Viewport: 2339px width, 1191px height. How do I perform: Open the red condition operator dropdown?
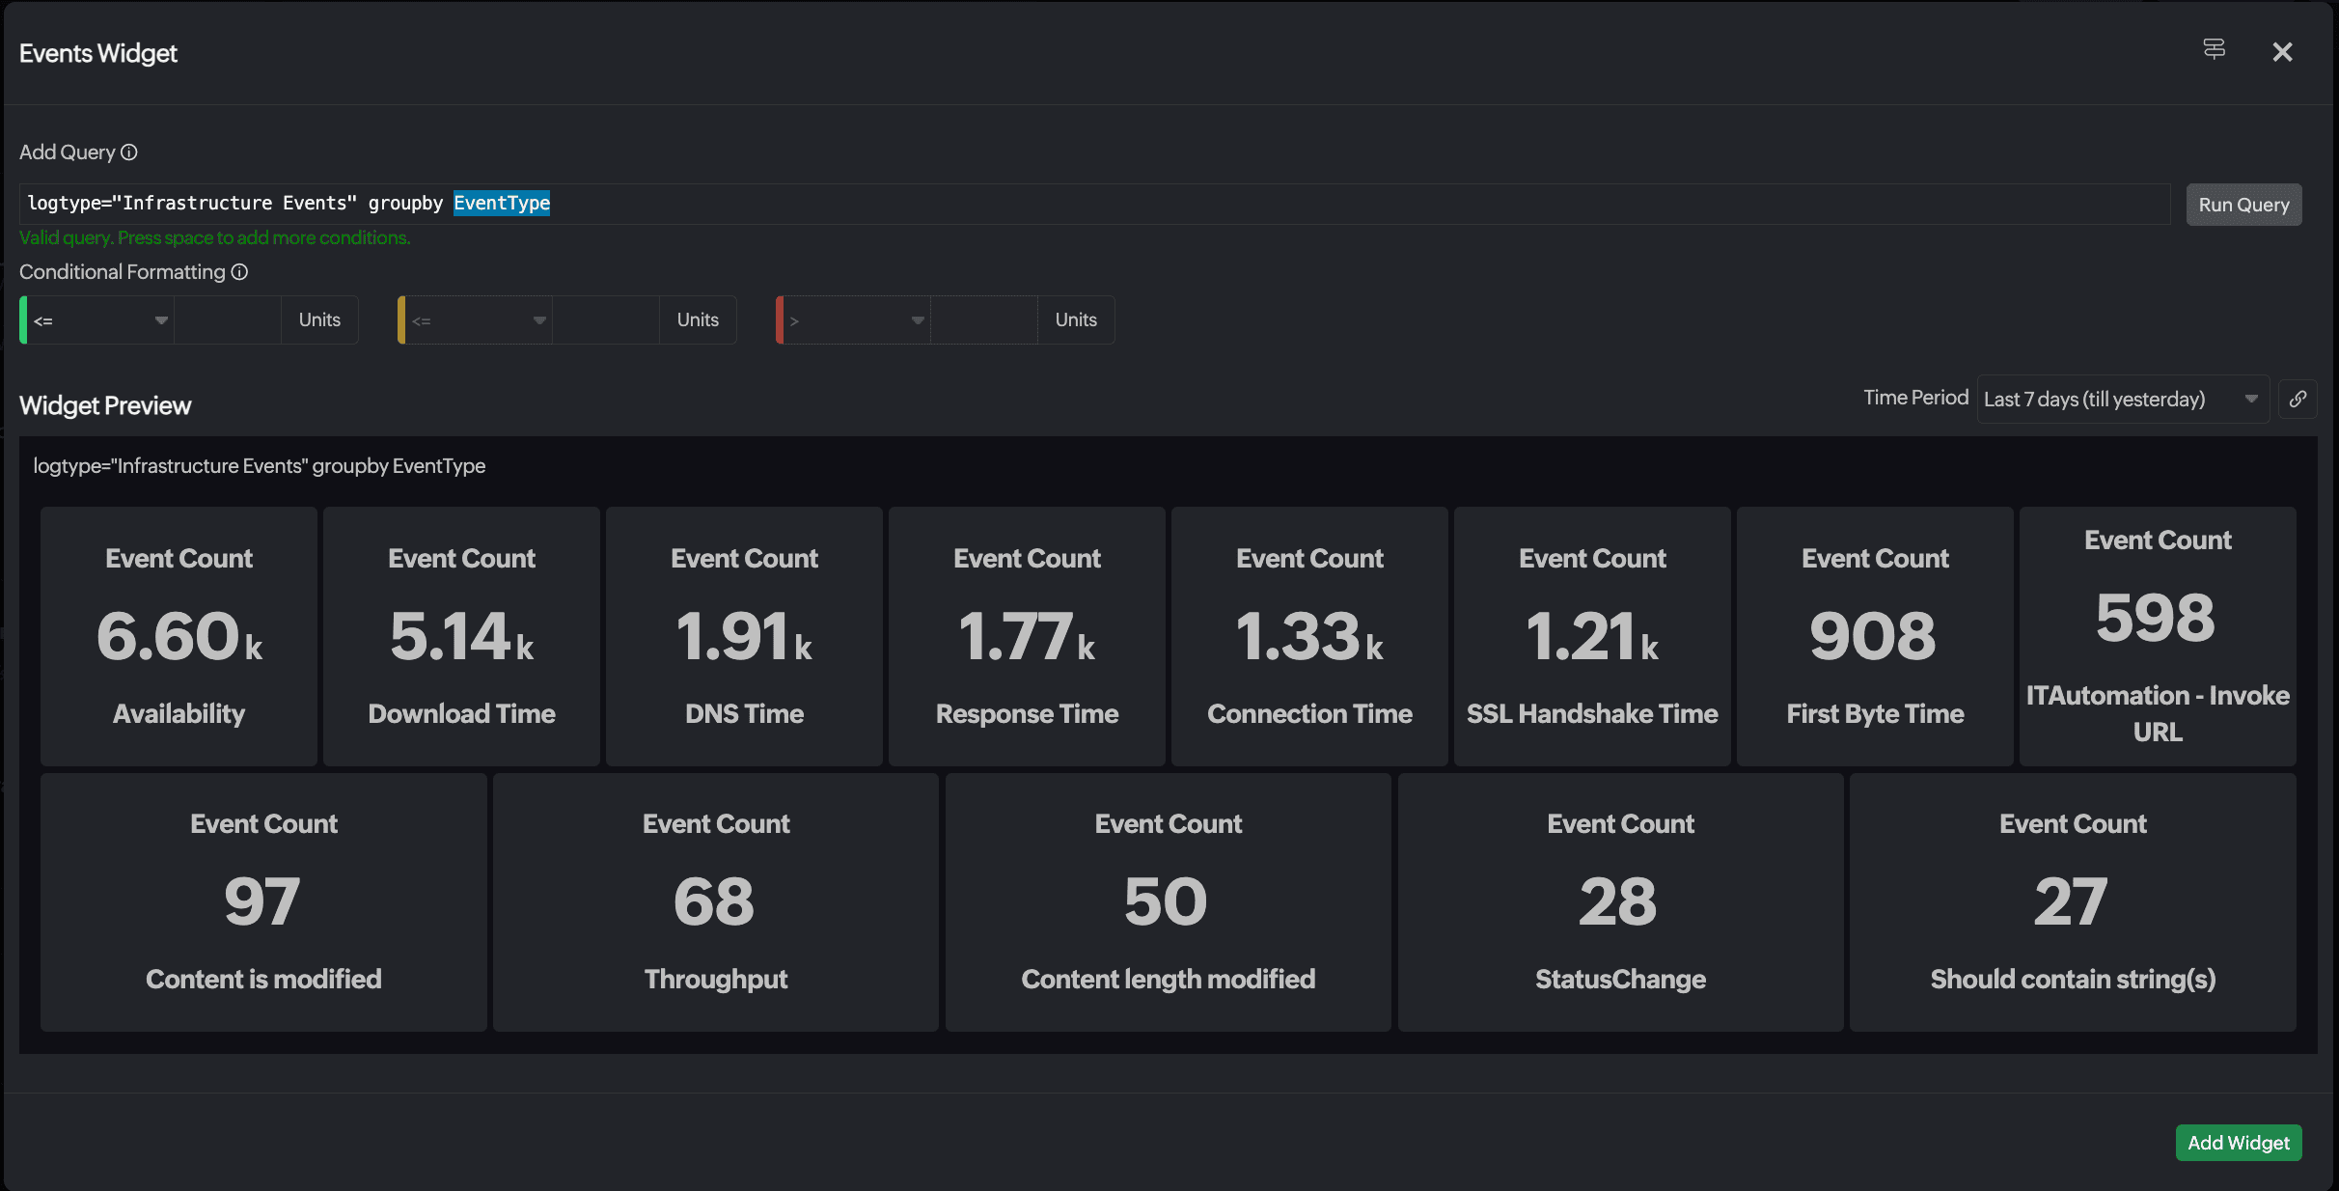pos(857,320)
